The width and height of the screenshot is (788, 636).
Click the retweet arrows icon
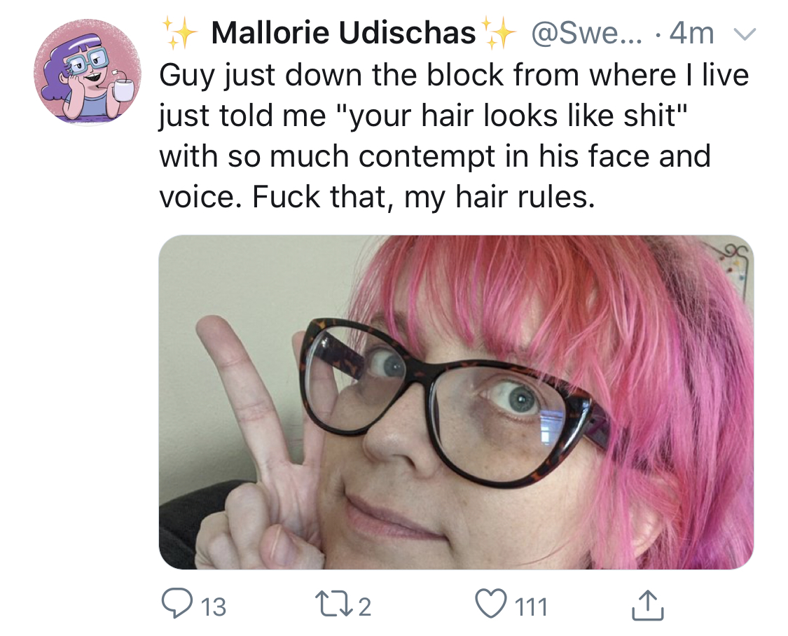(333, 604)
